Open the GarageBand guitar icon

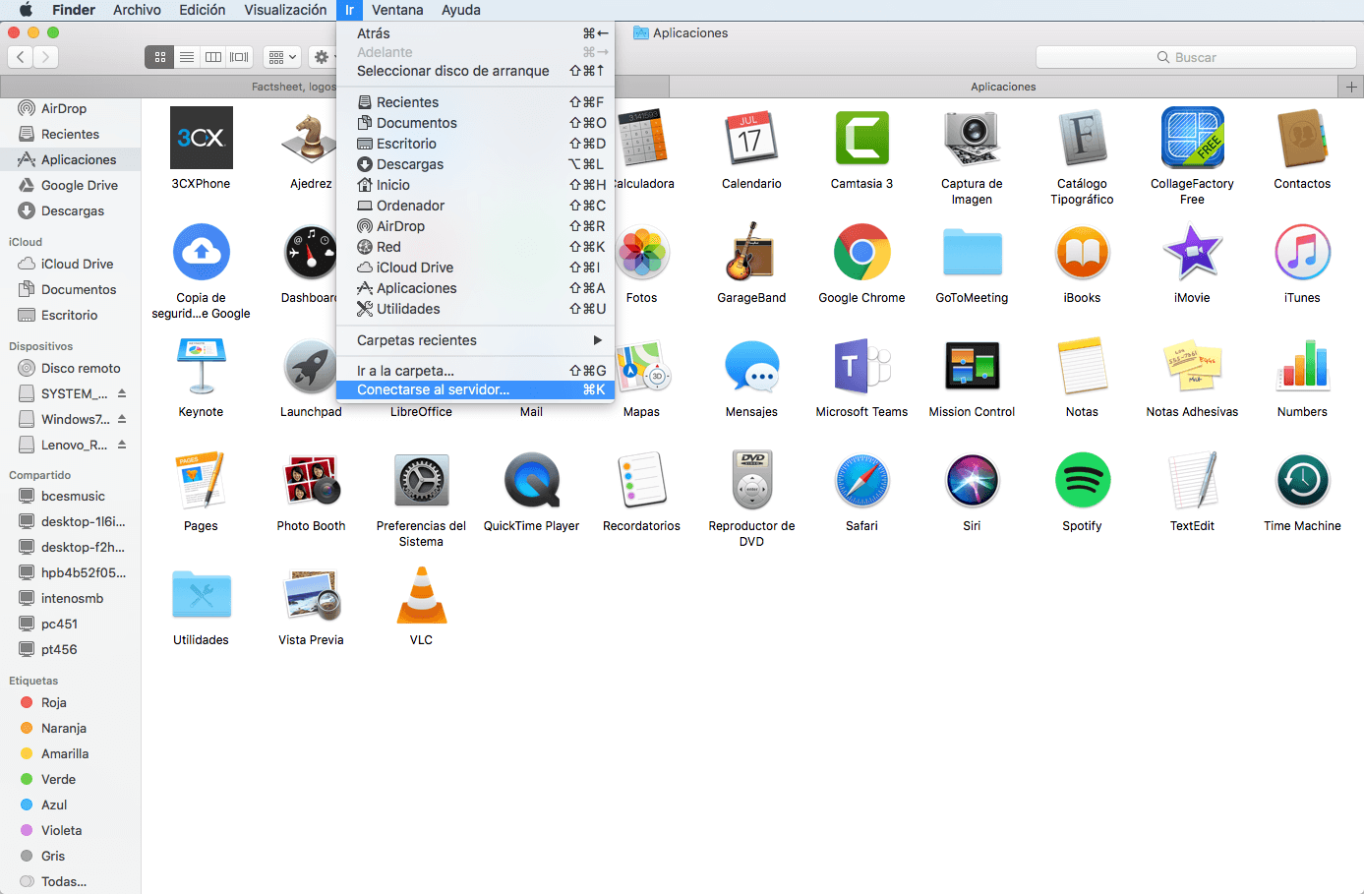[751, 253]
